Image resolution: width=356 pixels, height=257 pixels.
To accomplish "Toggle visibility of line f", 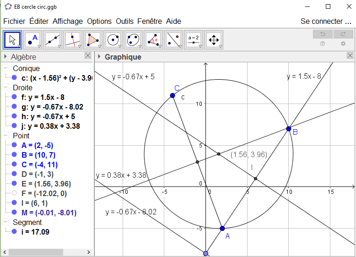I will 14,97.
